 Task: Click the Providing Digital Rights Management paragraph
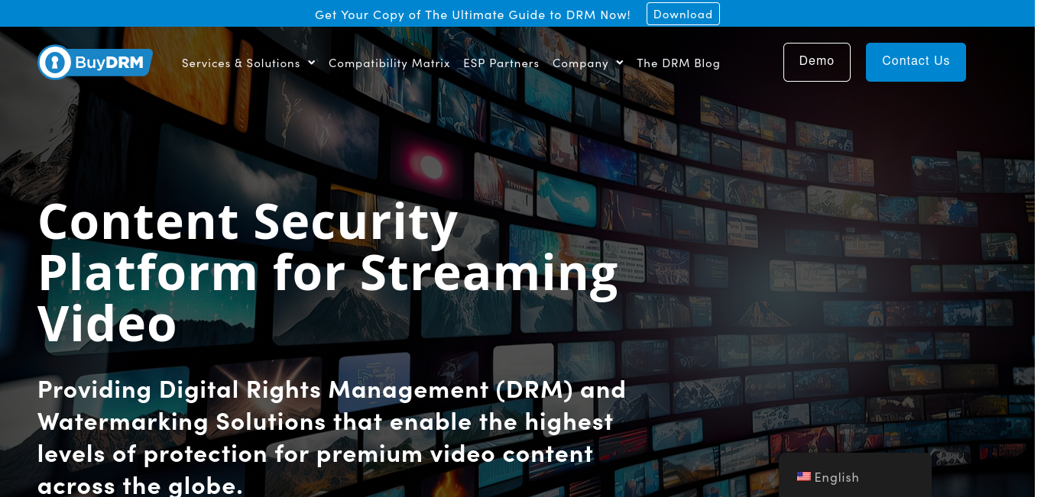332,437
